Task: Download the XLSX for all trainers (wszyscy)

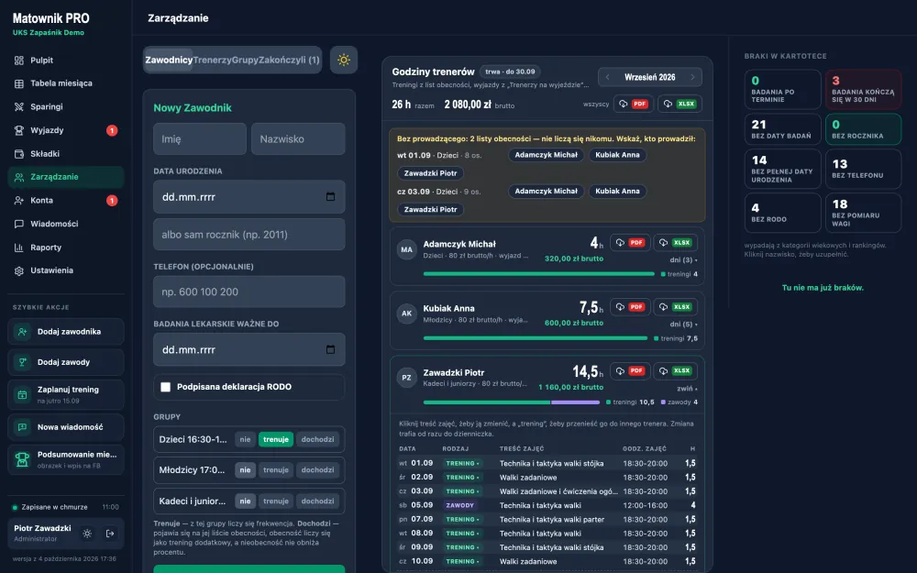Action: pos(679,105)
